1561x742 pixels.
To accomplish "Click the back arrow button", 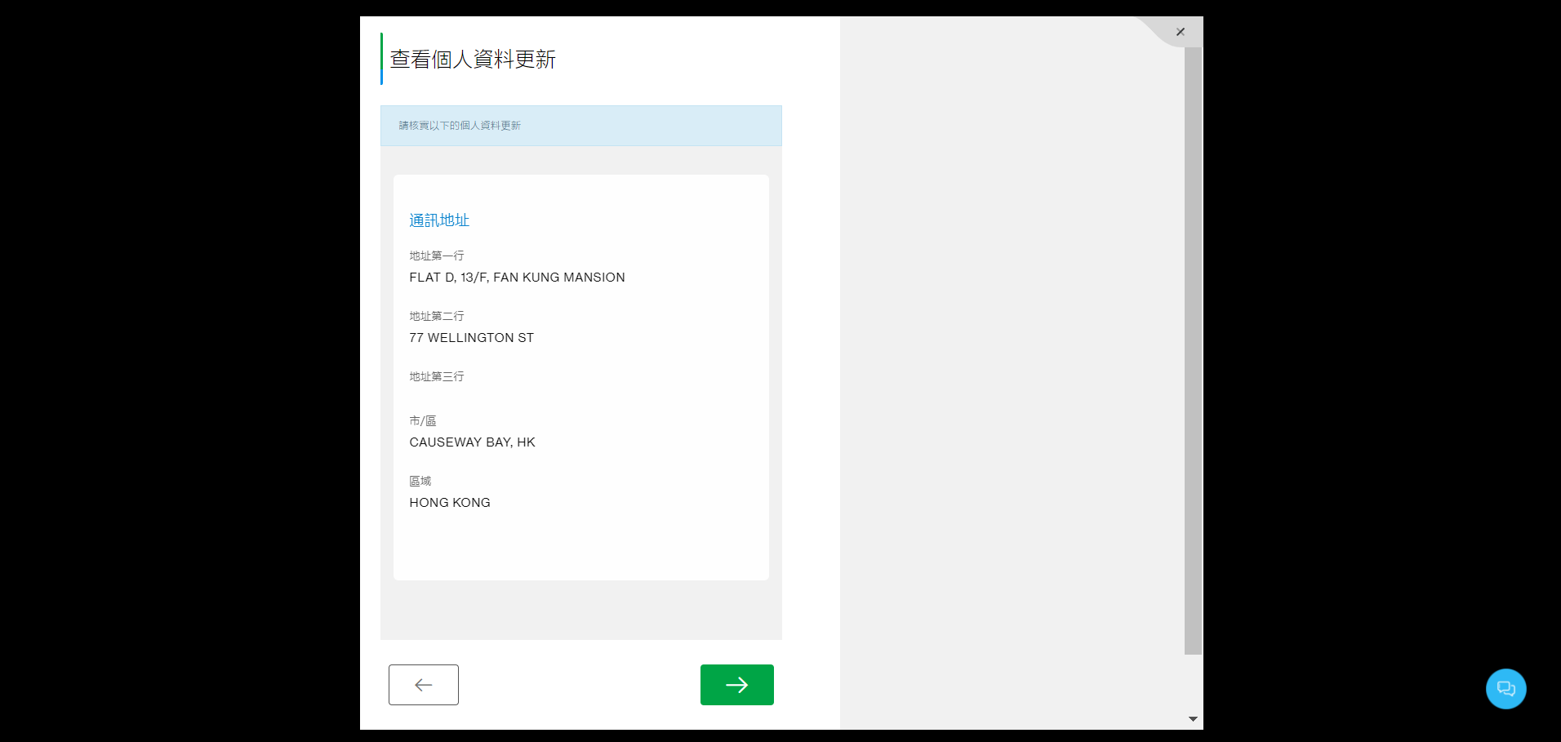I will point(423,684).
